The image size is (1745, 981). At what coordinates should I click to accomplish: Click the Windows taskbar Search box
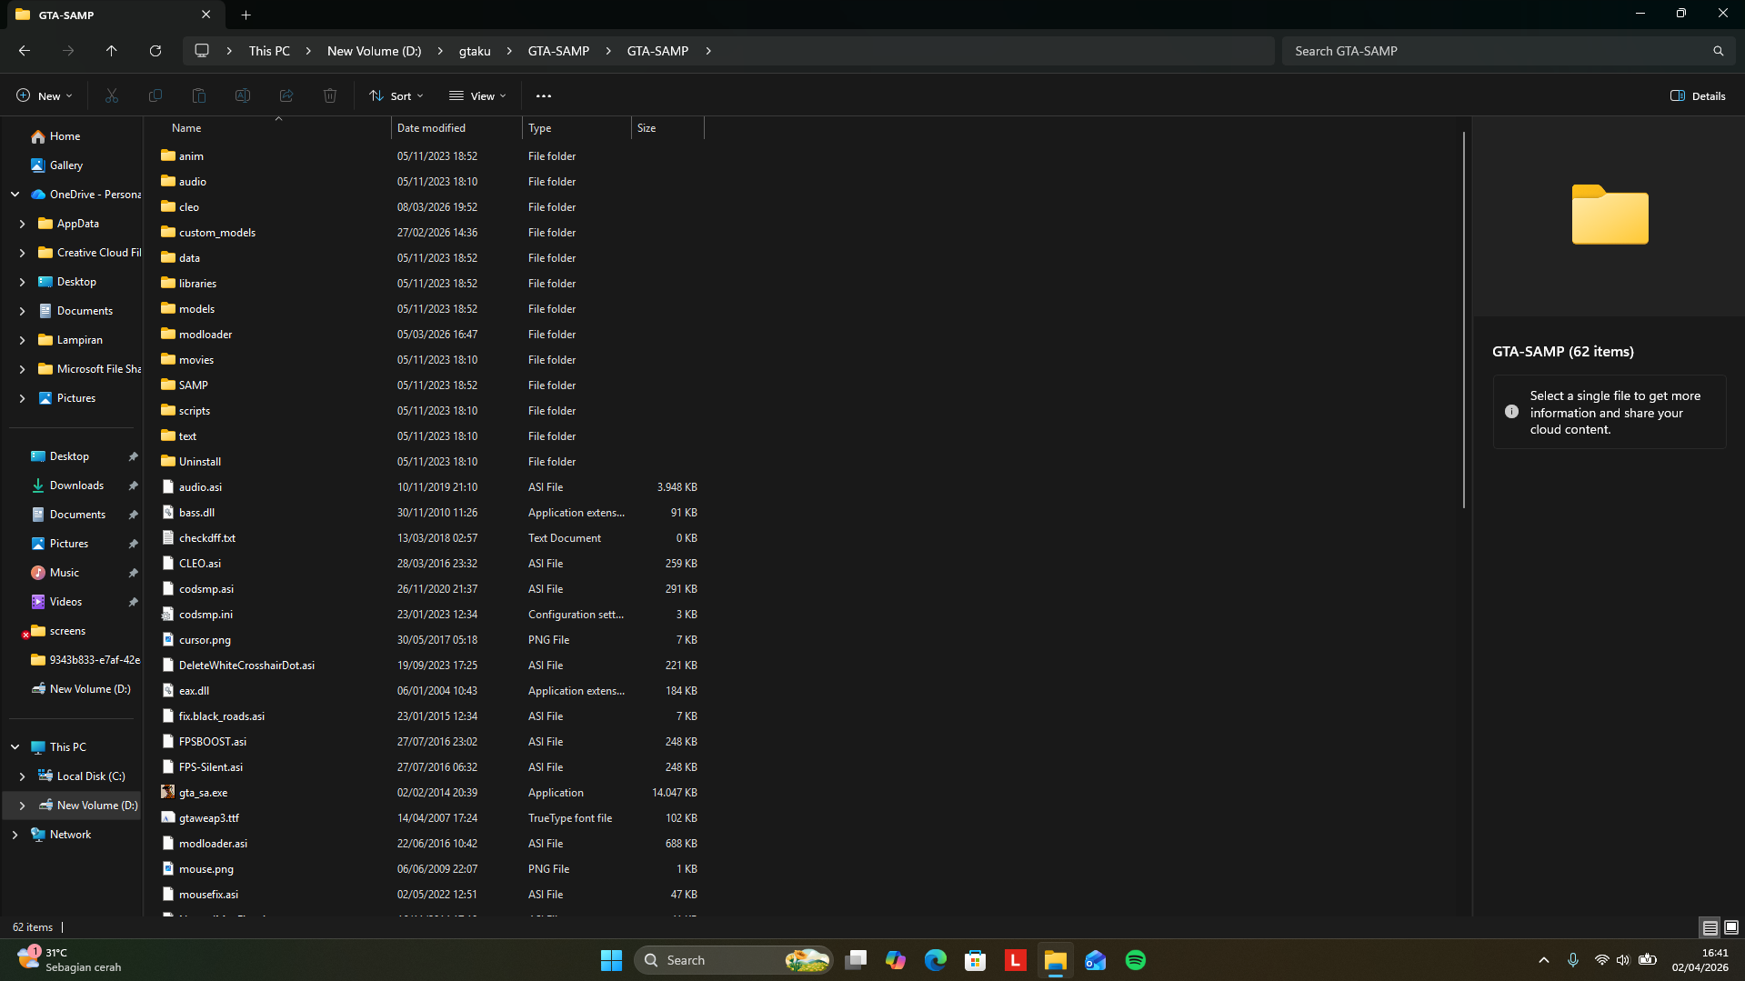click(733, 960)
